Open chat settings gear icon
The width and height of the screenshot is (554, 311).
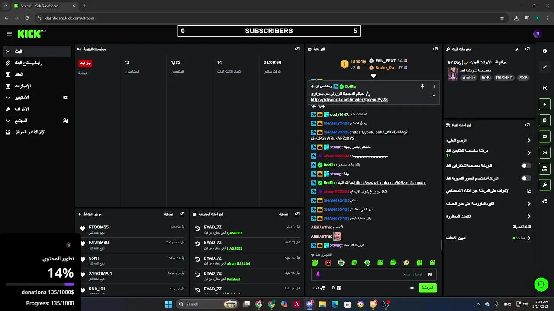point(412,288)
